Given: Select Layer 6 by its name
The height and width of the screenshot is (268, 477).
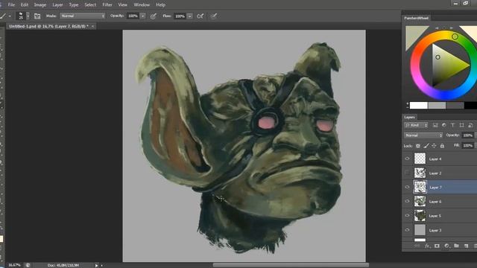Looking at the screenshot, I should click(435, 202).
